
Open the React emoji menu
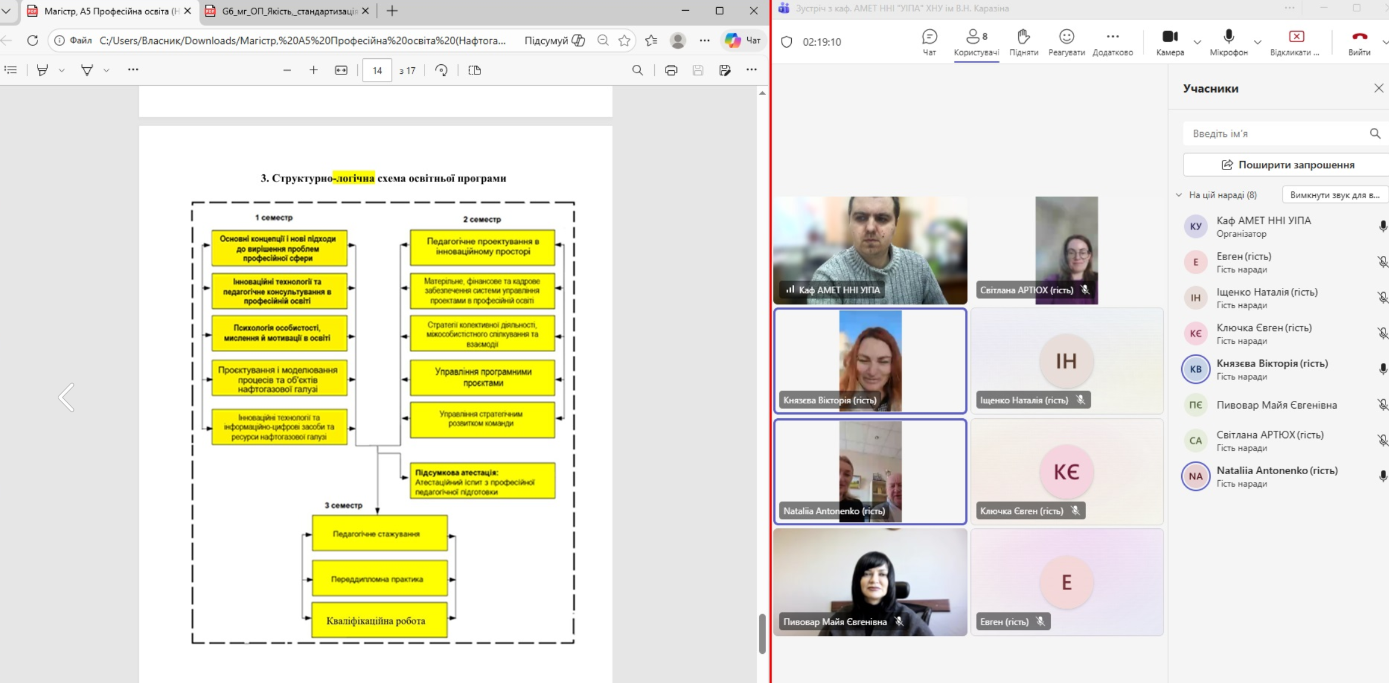click(1066, 42)
